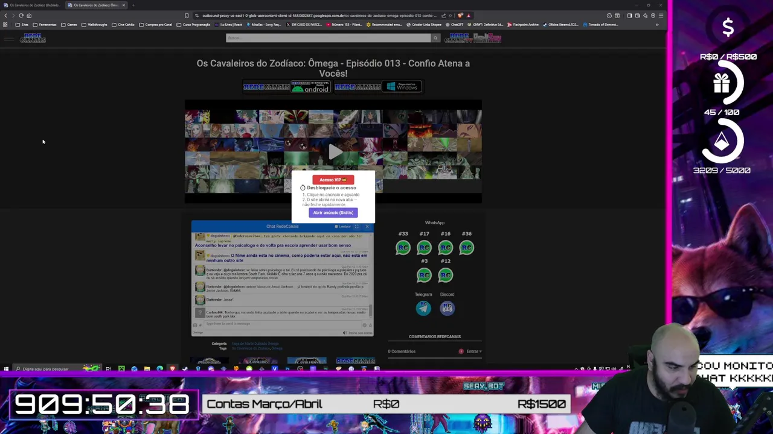The image size is (773, 434).
Task: Open the sidebar panel icon in browser toolbar
Action: click(629, 16)
